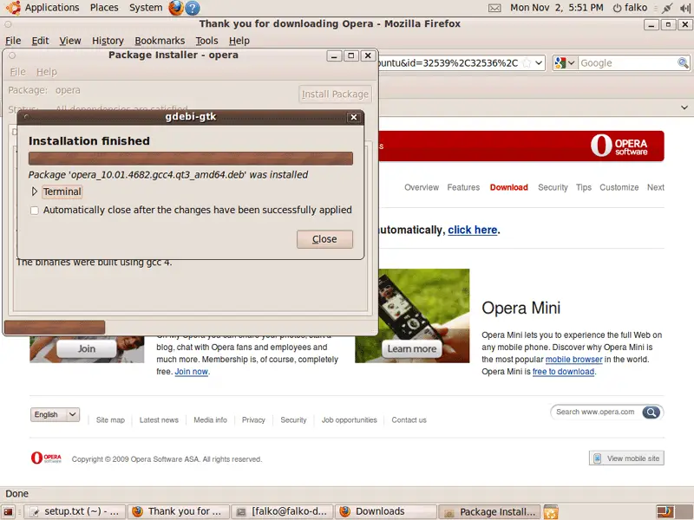Open the Customize page tab
The height and width of the screenshot is (520, 694).
click(x=619, y=187)
